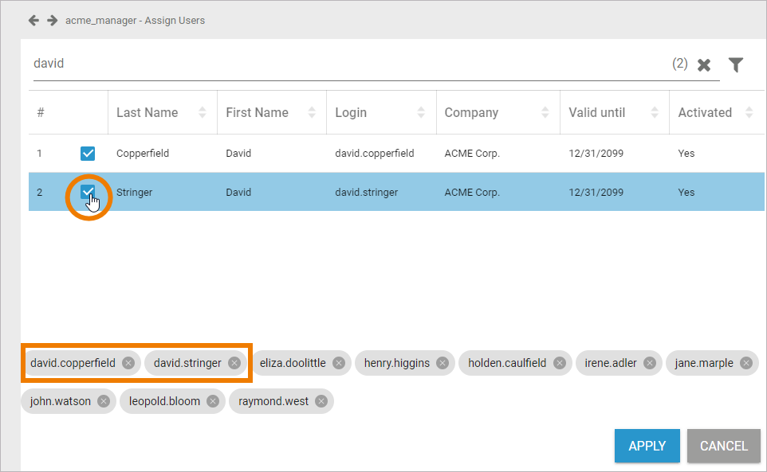Click the forward arrow navigation icon
The image size is (767, 472).
point(52,20)
